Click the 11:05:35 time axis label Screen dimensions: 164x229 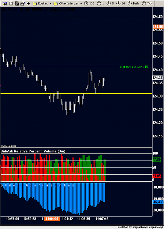(x=83, y=219)
